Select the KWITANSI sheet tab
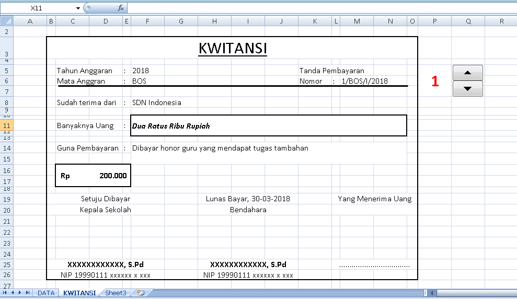The height and width of the screenshot is (299, 517). [x=79, y=293]
